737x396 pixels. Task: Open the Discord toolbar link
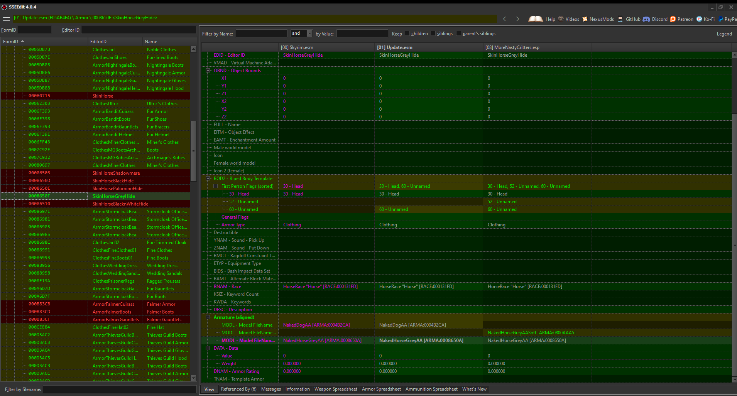click(655, 19)
